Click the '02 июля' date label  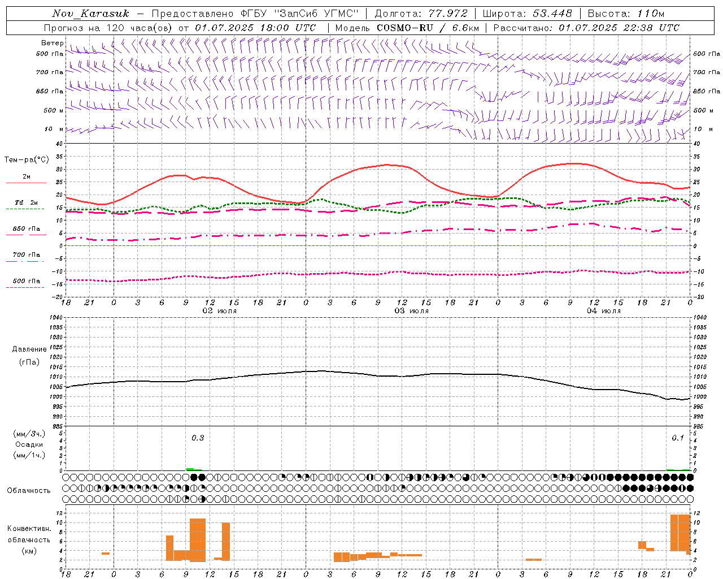coord(219,311)
